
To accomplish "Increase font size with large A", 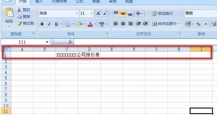I will (99, 13).
